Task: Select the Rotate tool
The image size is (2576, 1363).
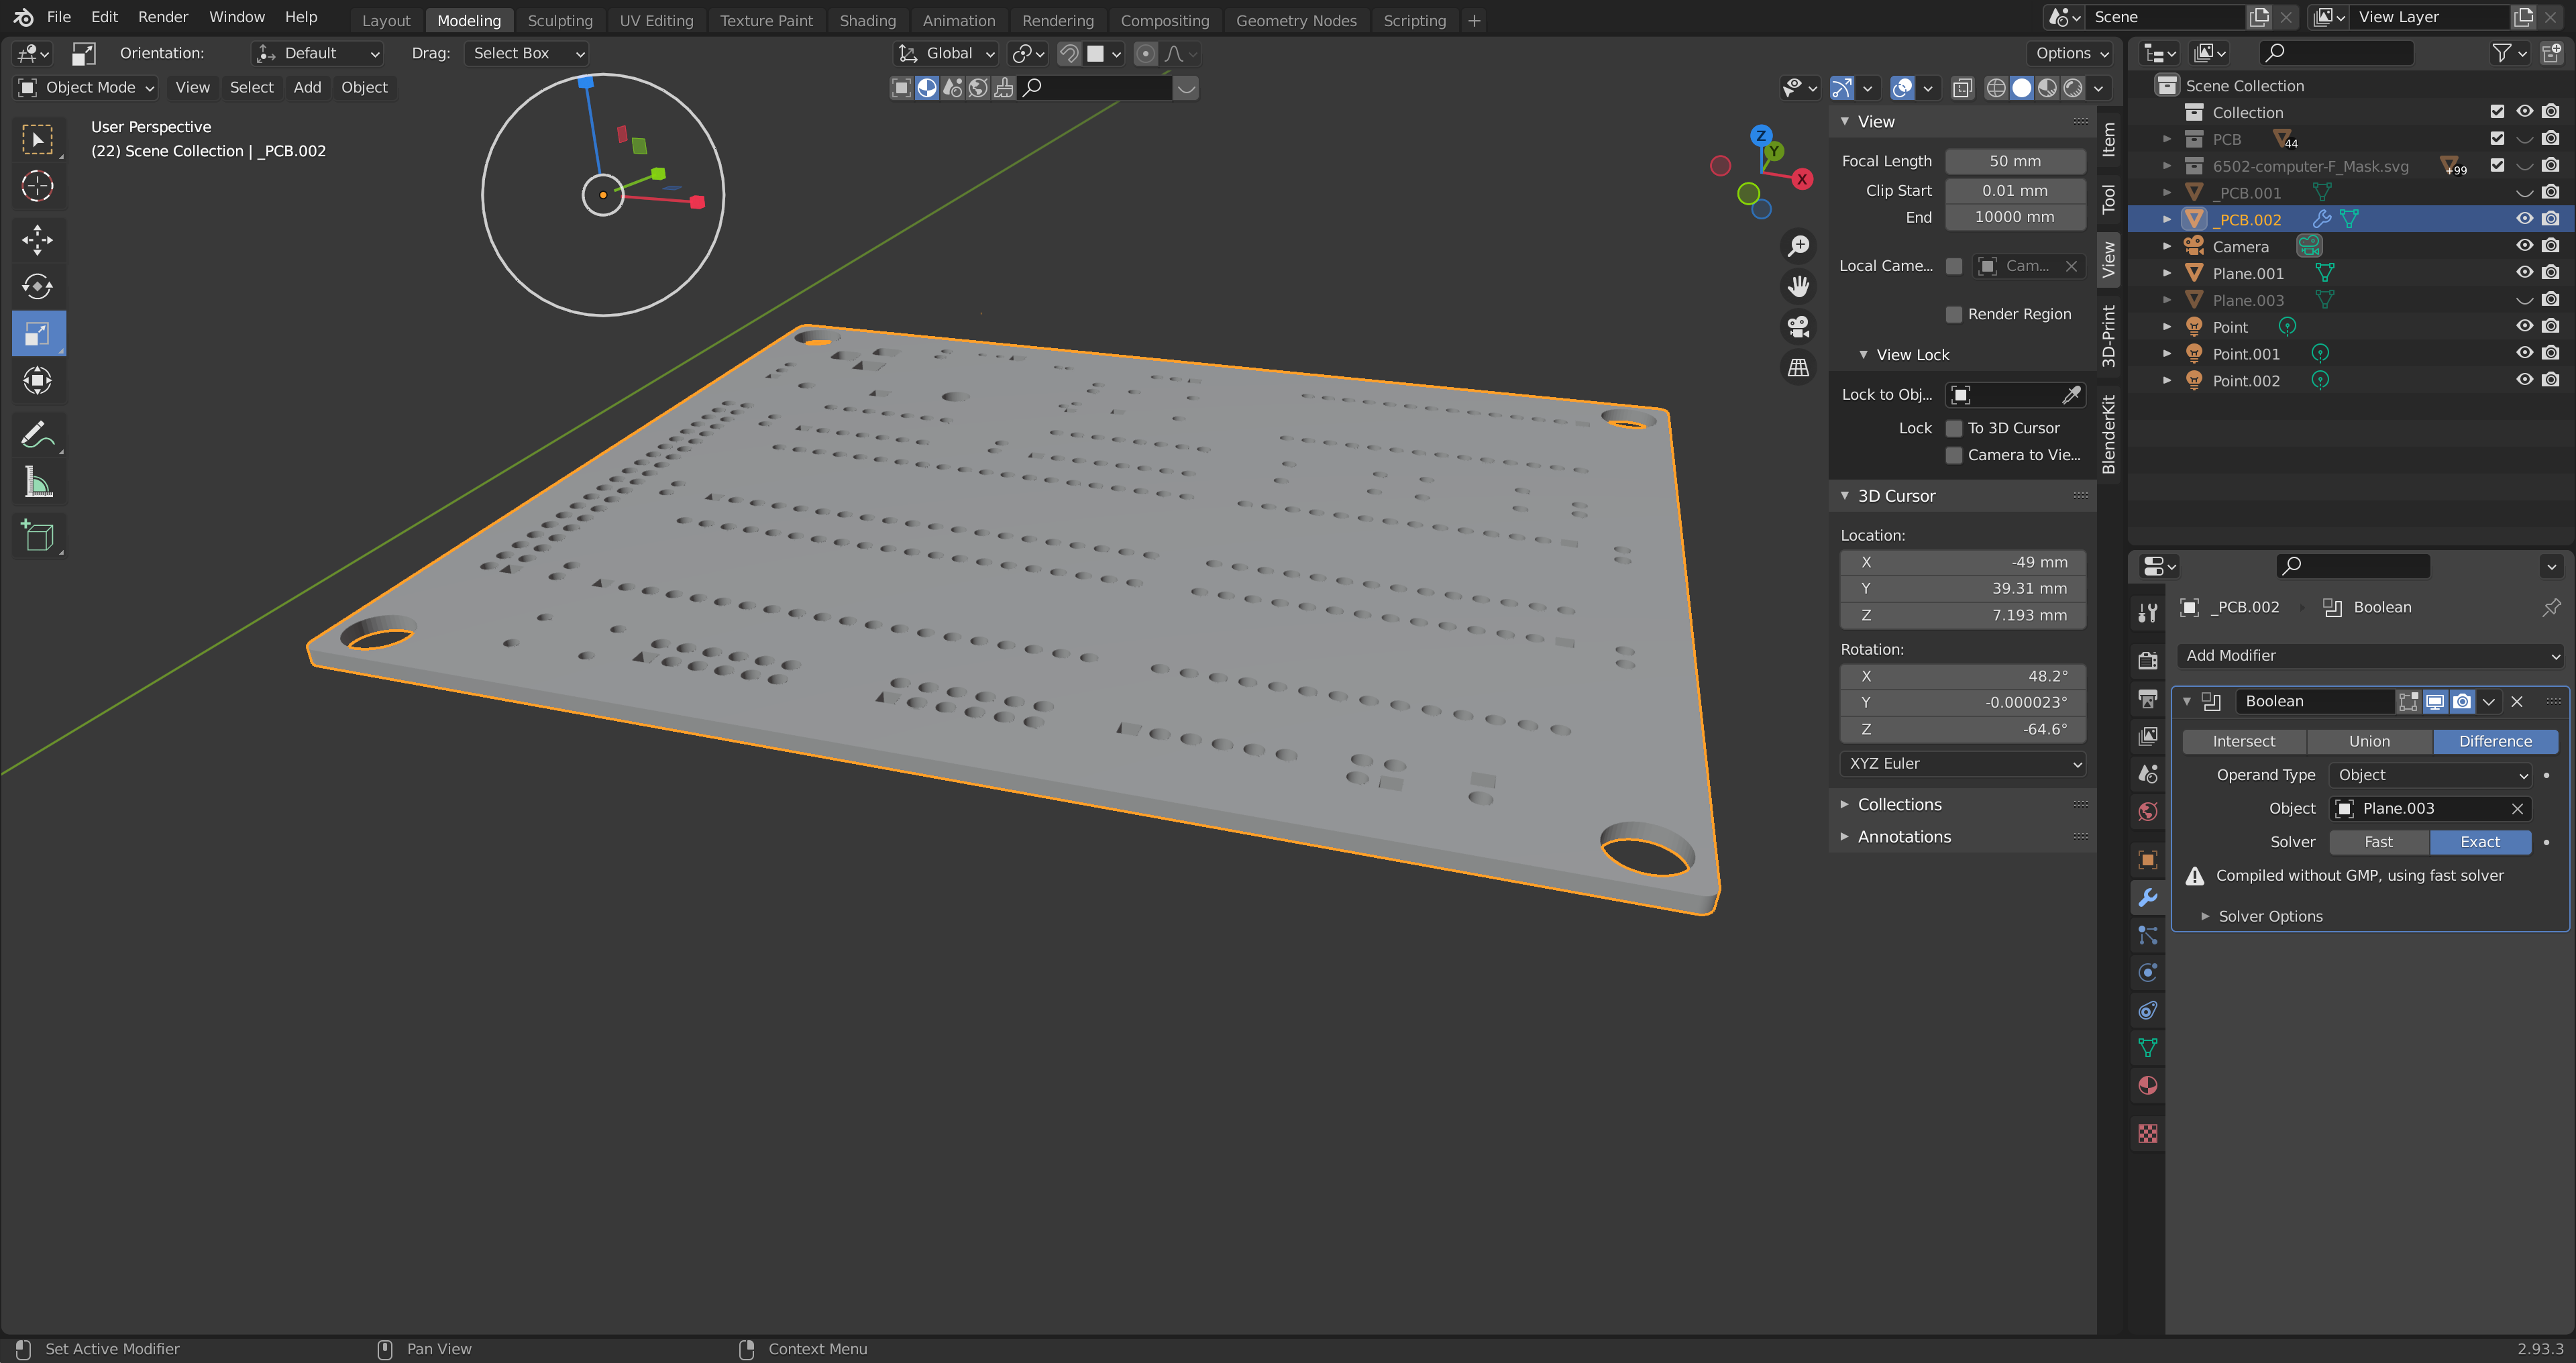Action: pos(37,287)
